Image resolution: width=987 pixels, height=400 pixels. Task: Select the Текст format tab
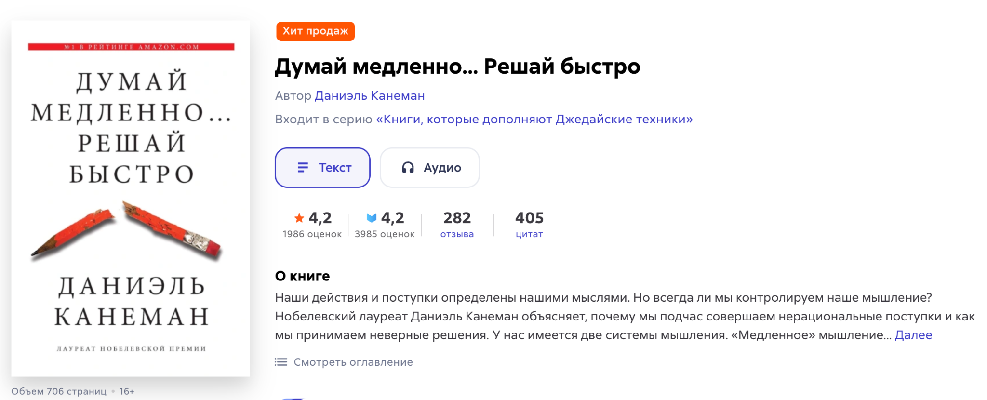[322, 168]
